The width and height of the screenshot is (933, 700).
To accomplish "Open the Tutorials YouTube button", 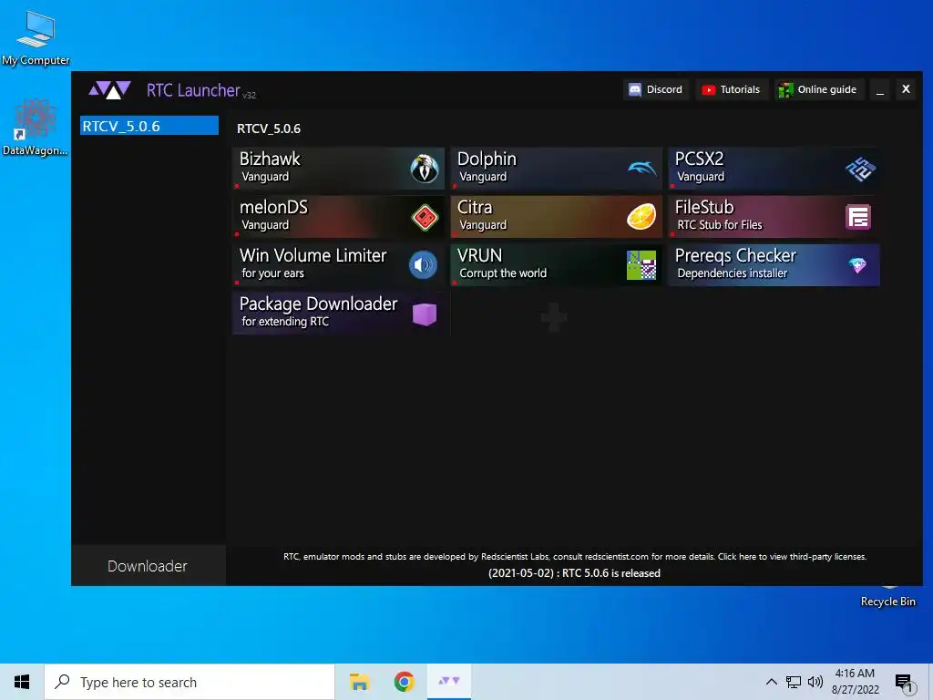I will 732,90.
